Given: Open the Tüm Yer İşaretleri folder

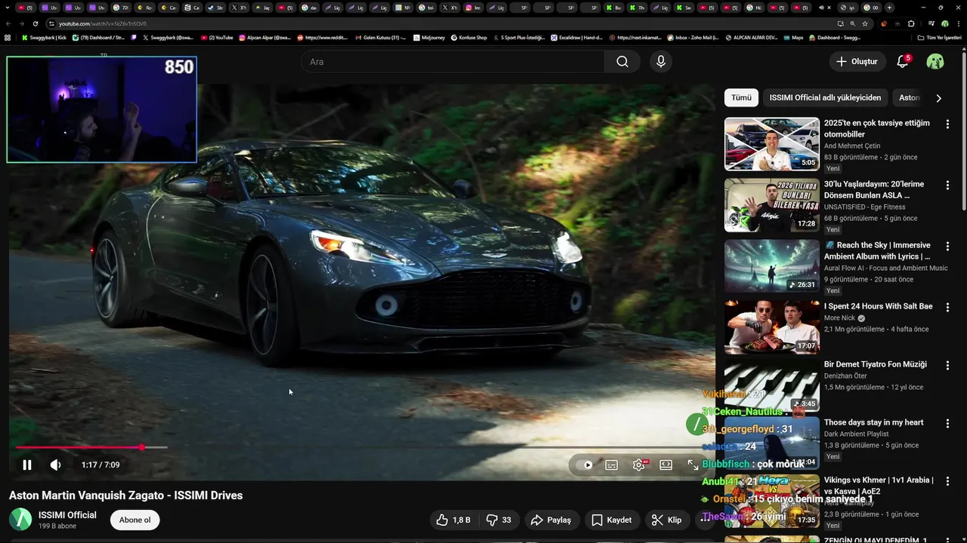Looking at the screenshot, I should [938, 37].
